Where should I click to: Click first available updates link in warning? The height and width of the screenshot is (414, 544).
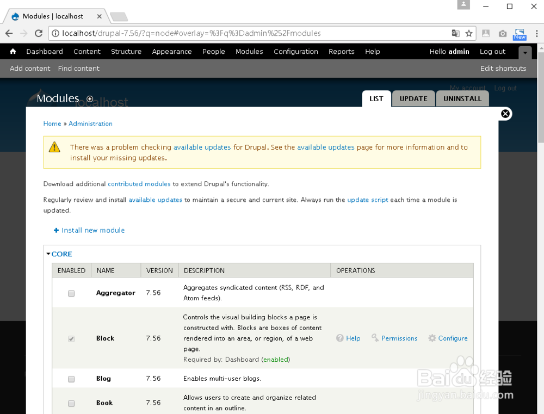pos(202,147)
